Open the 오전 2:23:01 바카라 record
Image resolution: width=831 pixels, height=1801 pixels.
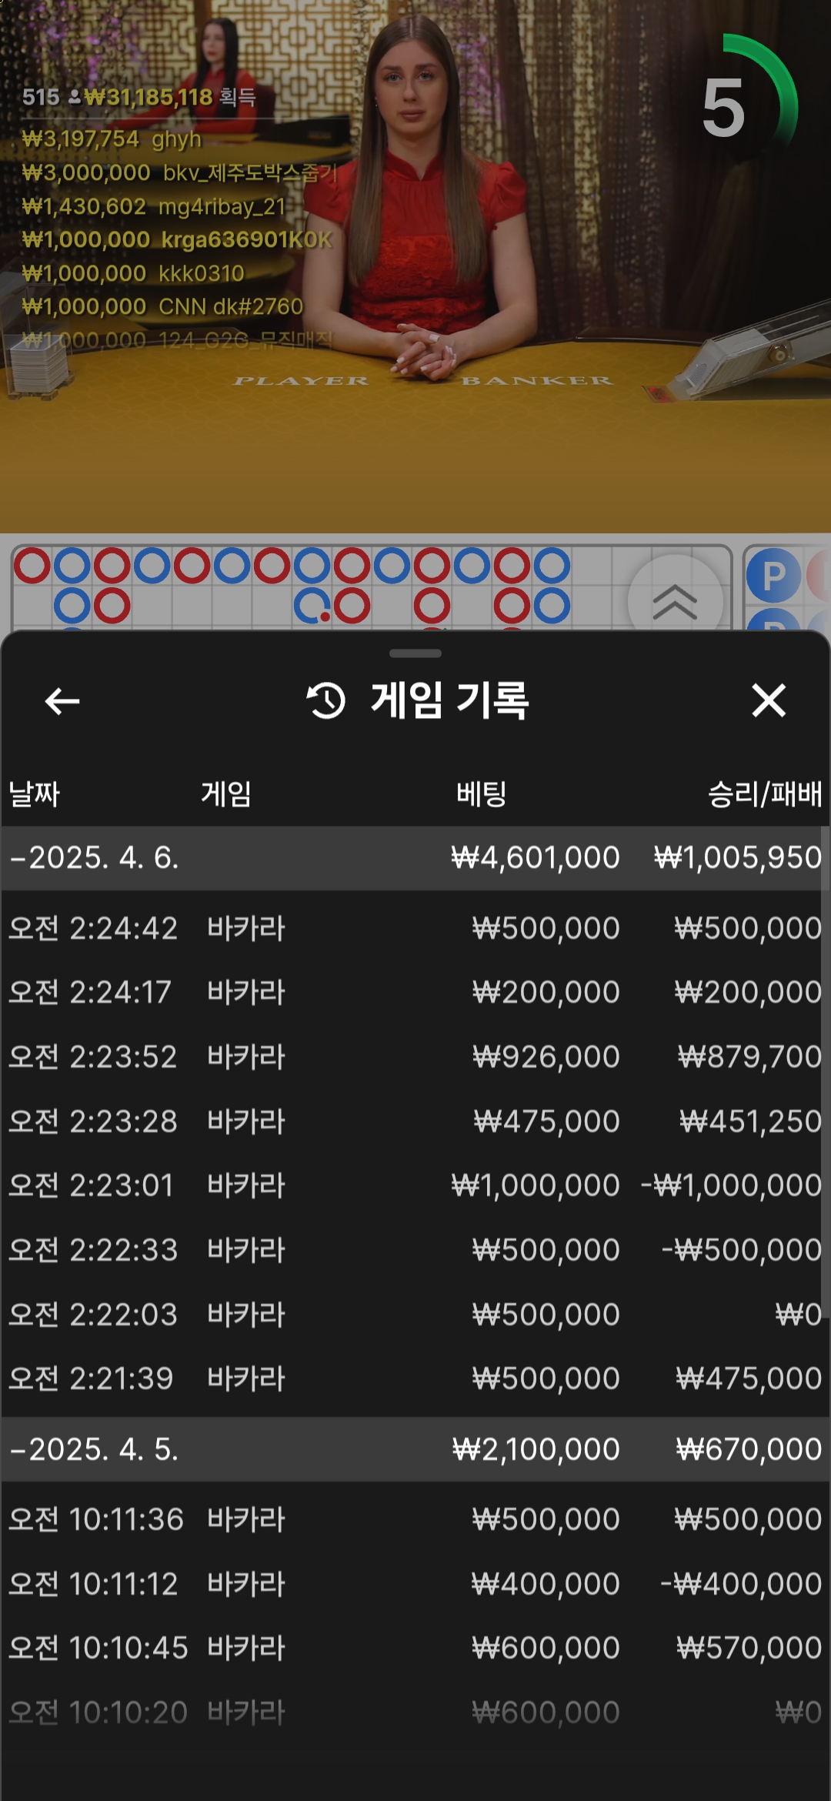(x=415, y=1185)
